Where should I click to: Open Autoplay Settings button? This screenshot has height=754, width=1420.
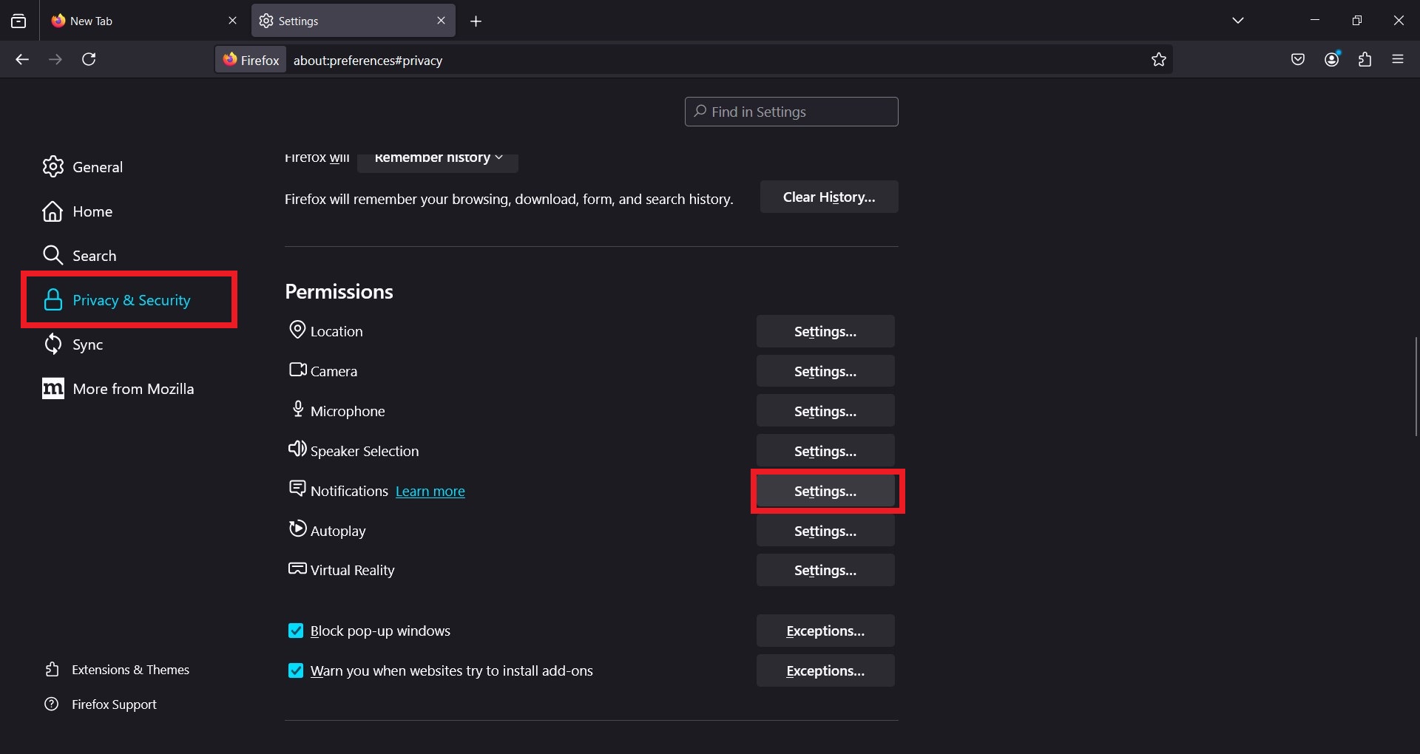pos(825,531)
